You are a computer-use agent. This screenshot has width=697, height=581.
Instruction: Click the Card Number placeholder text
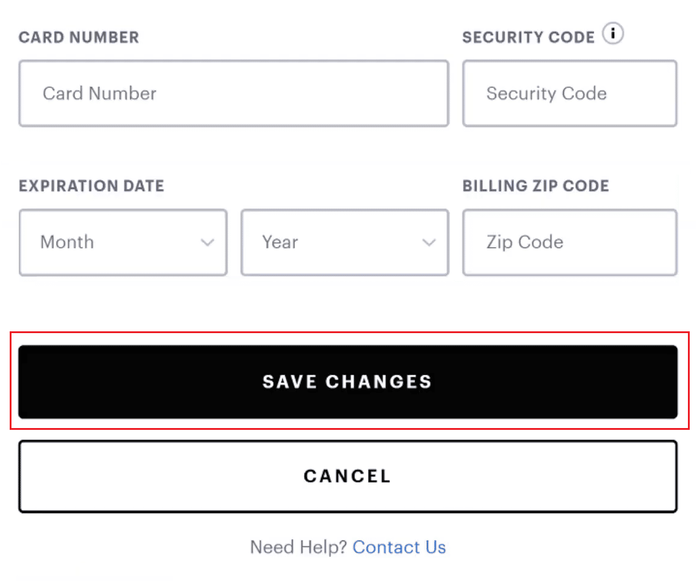(x=99, y=94)
